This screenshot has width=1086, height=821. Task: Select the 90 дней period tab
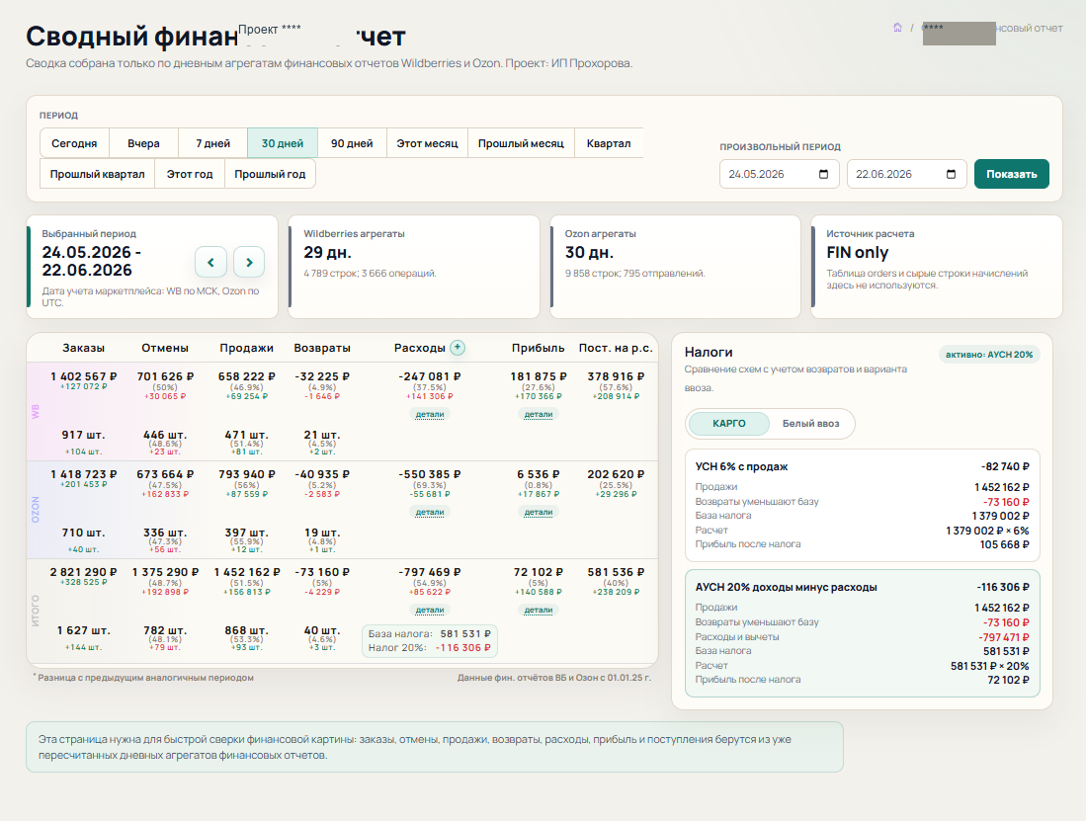tap(352, 143)
